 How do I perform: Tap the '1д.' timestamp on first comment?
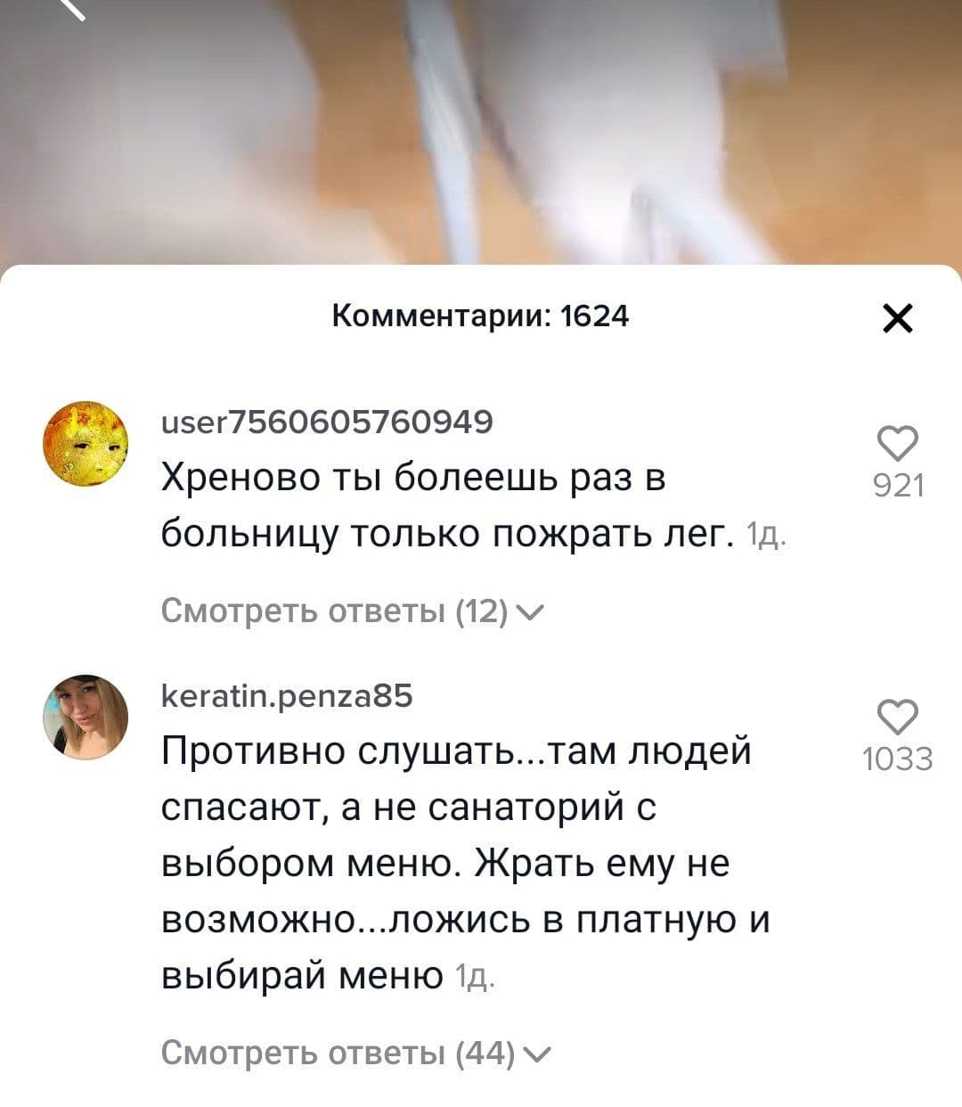point(764,537)
